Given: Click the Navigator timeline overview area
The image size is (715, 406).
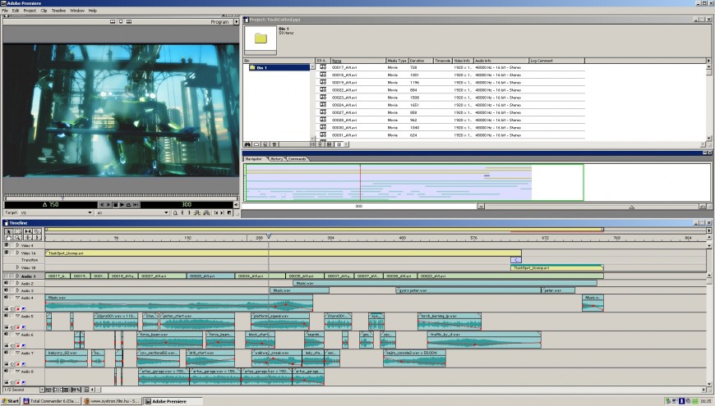Looking at the screenshot, I should pos(411,182).
